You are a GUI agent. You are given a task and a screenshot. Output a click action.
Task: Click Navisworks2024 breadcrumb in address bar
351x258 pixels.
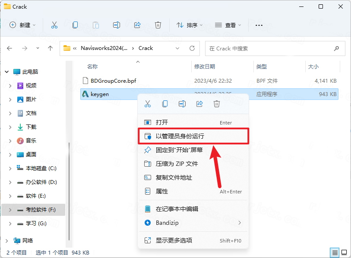(104, 48)
